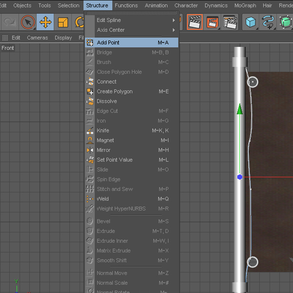
Task: Choose Add Point from Structure menu
Action: [x=131, y=42]
